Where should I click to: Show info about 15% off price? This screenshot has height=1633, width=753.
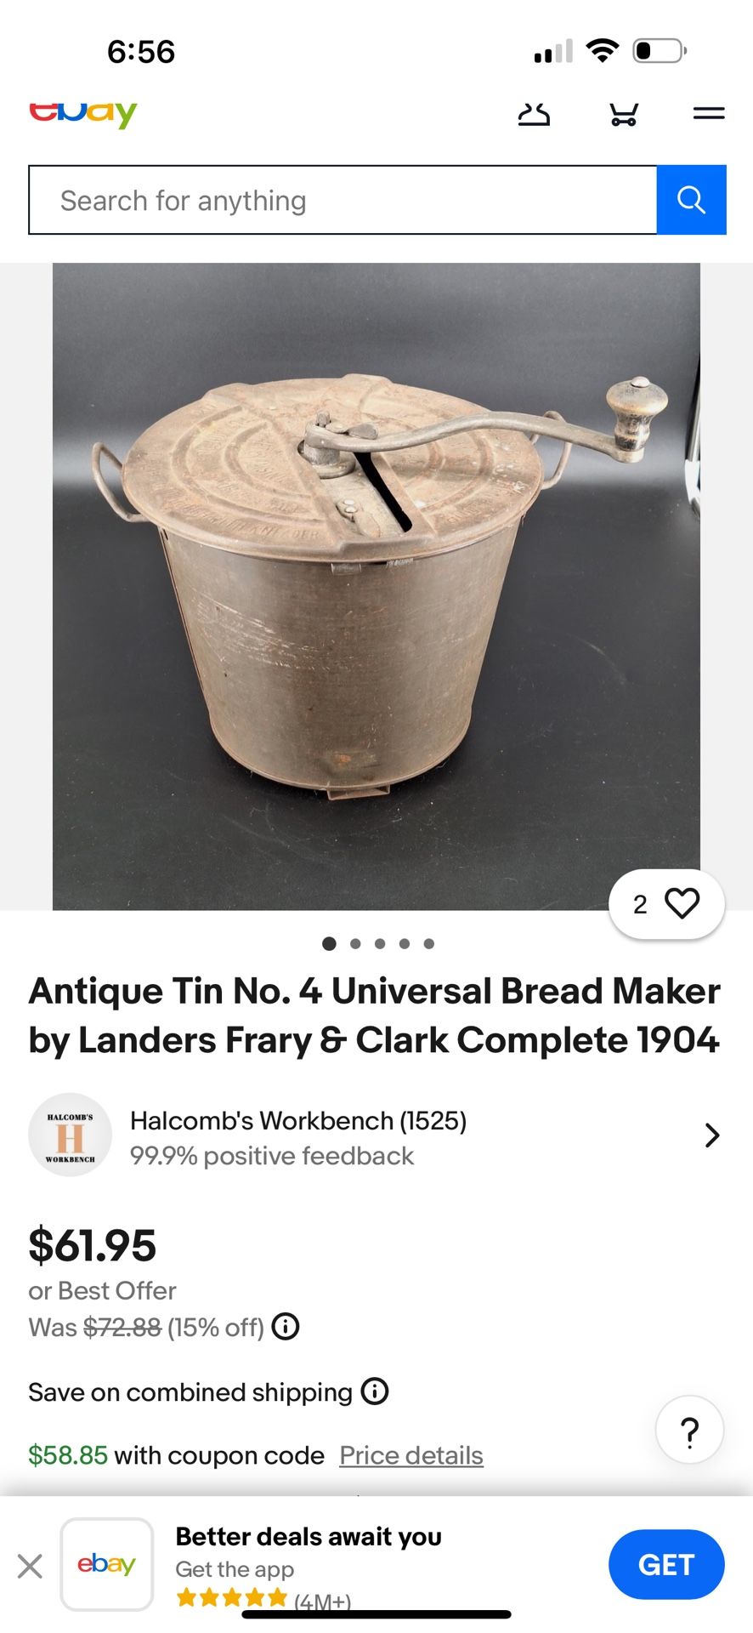(x=286, y=1327)
